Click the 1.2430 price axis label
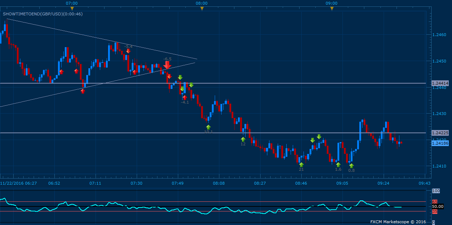 (x=439, y=114)
